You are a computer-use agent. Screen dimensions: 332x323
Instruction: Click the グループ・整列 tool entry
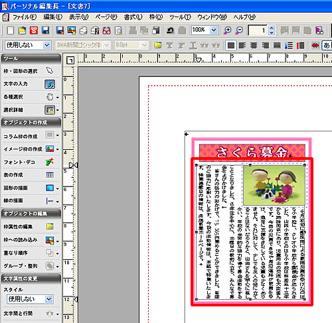31,266
